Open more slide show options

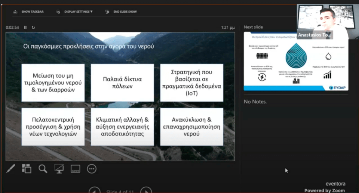(92, 169)
